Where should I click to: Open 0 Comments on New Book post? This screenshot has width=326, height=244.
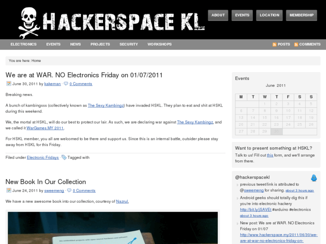(x=84, y=191)
